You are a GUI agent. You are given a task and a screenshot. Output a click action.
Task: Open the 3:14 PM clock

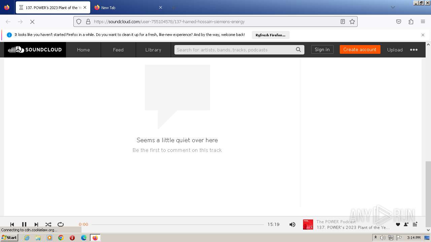[x=413, y=238]
